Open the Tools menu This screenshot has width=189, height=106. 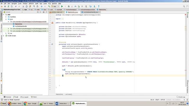coord(45,4)
